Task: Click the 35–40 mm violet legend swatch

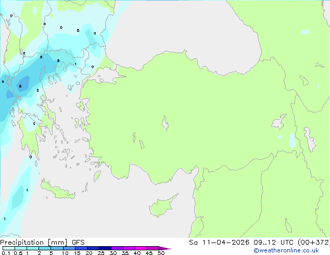Action: pos(129,248)
